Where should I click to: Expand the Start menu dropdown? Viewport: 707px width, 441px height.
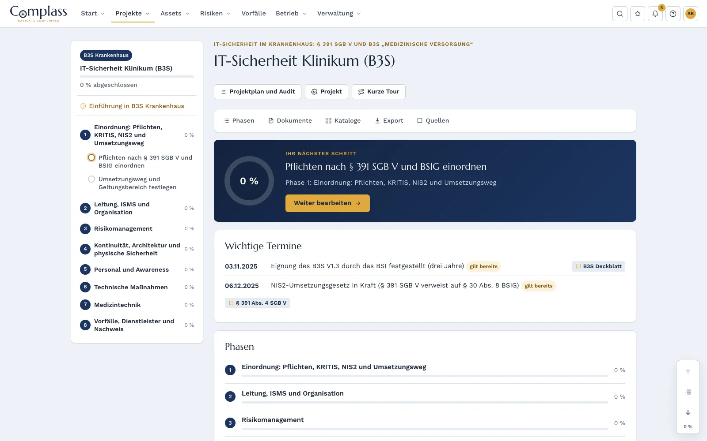click(x=93, y=13)
